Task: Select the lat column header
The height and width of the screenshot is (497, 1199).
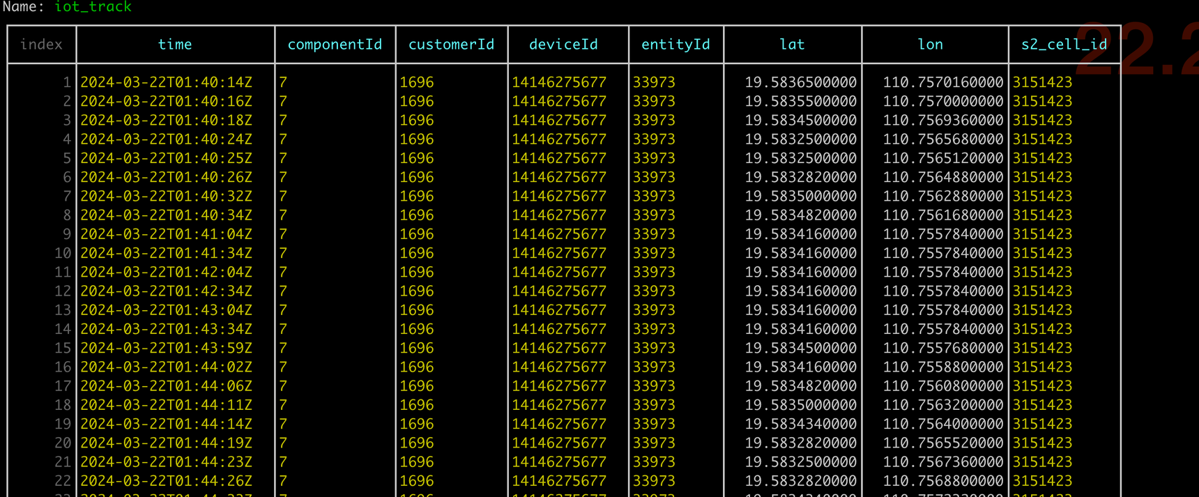Action: 792,45
